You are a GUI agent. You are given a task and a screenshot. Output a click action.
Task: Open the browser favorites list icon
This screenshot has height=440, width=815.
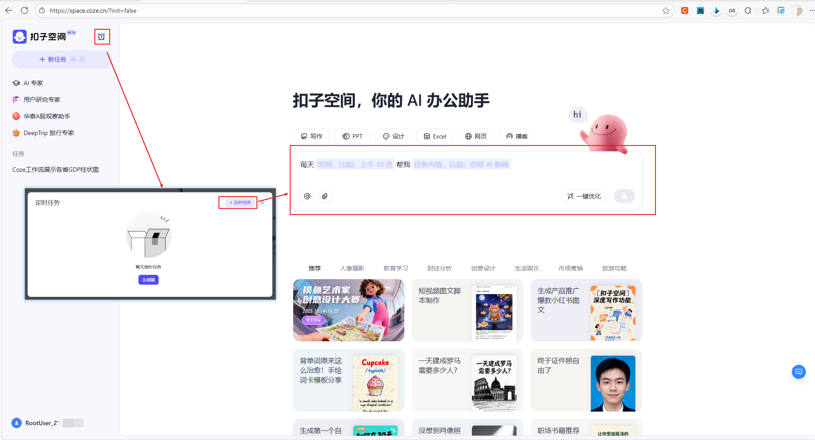766,10
